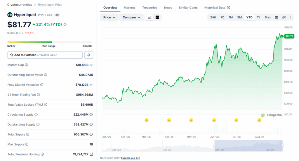Screen dimensions: 299x161
Task: Click info icon beside 222.446M value
Action: coord(91,114)
